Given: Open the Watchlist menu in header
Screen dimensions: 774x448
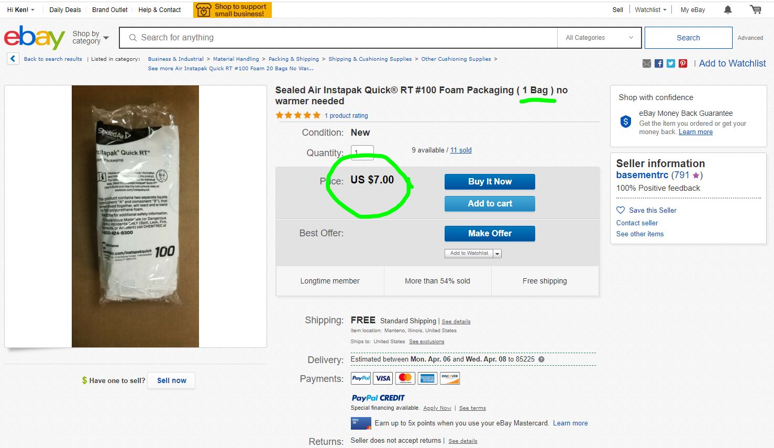Looking at the screenshot, I should tap(650, 9).
